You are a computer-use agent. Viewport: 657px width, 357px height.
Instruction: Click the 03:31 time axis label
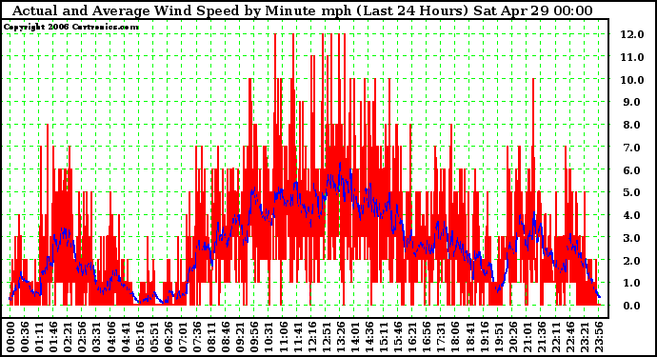[x=96, y=337]
